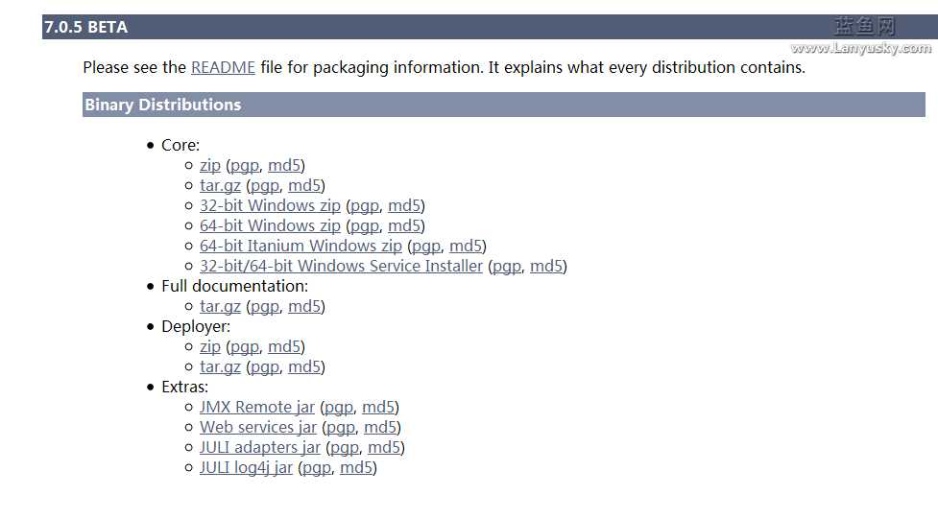Screen dimensions: 938x518
Task: Download 64-bit Itanium Windows zip
Action: point(301,247)
